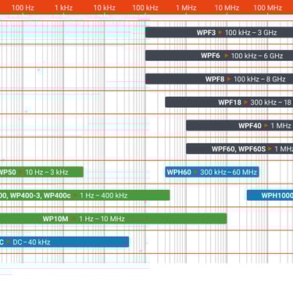Click the 100 kHz axis label
The height and width of the screenshot is (286, 293).
145,8
